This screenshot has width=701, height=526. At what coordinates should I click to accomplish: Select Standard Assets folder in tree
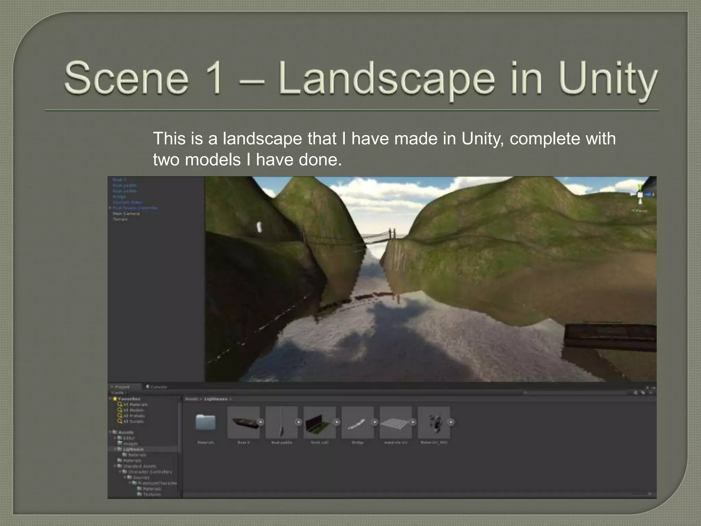[x=140, y=466]
